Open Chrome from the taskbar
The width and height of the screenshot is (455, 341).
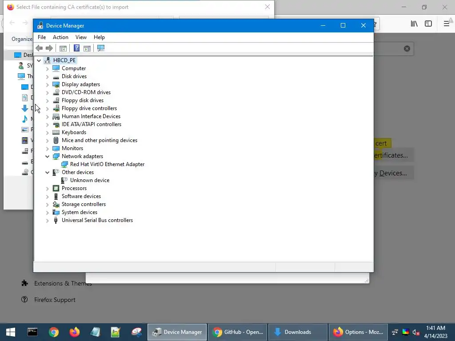click(53, 332)
